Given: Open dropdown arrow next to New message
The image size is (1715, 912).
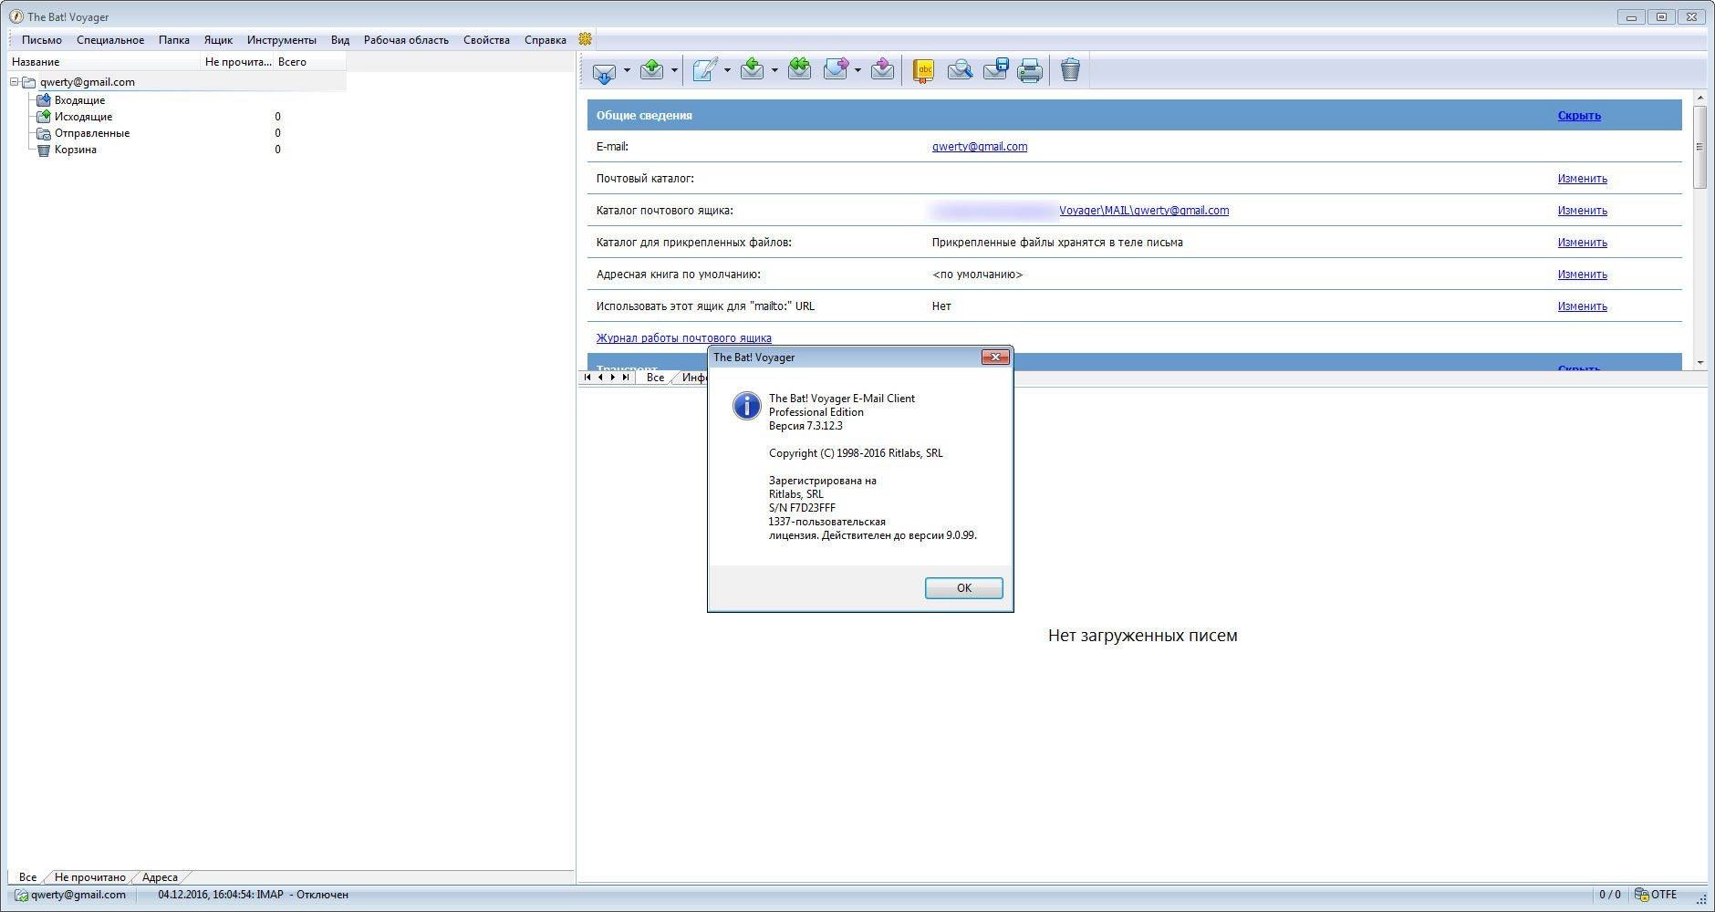Looking at the screenshot, I should pyautogui.click(x=727, y=70).
